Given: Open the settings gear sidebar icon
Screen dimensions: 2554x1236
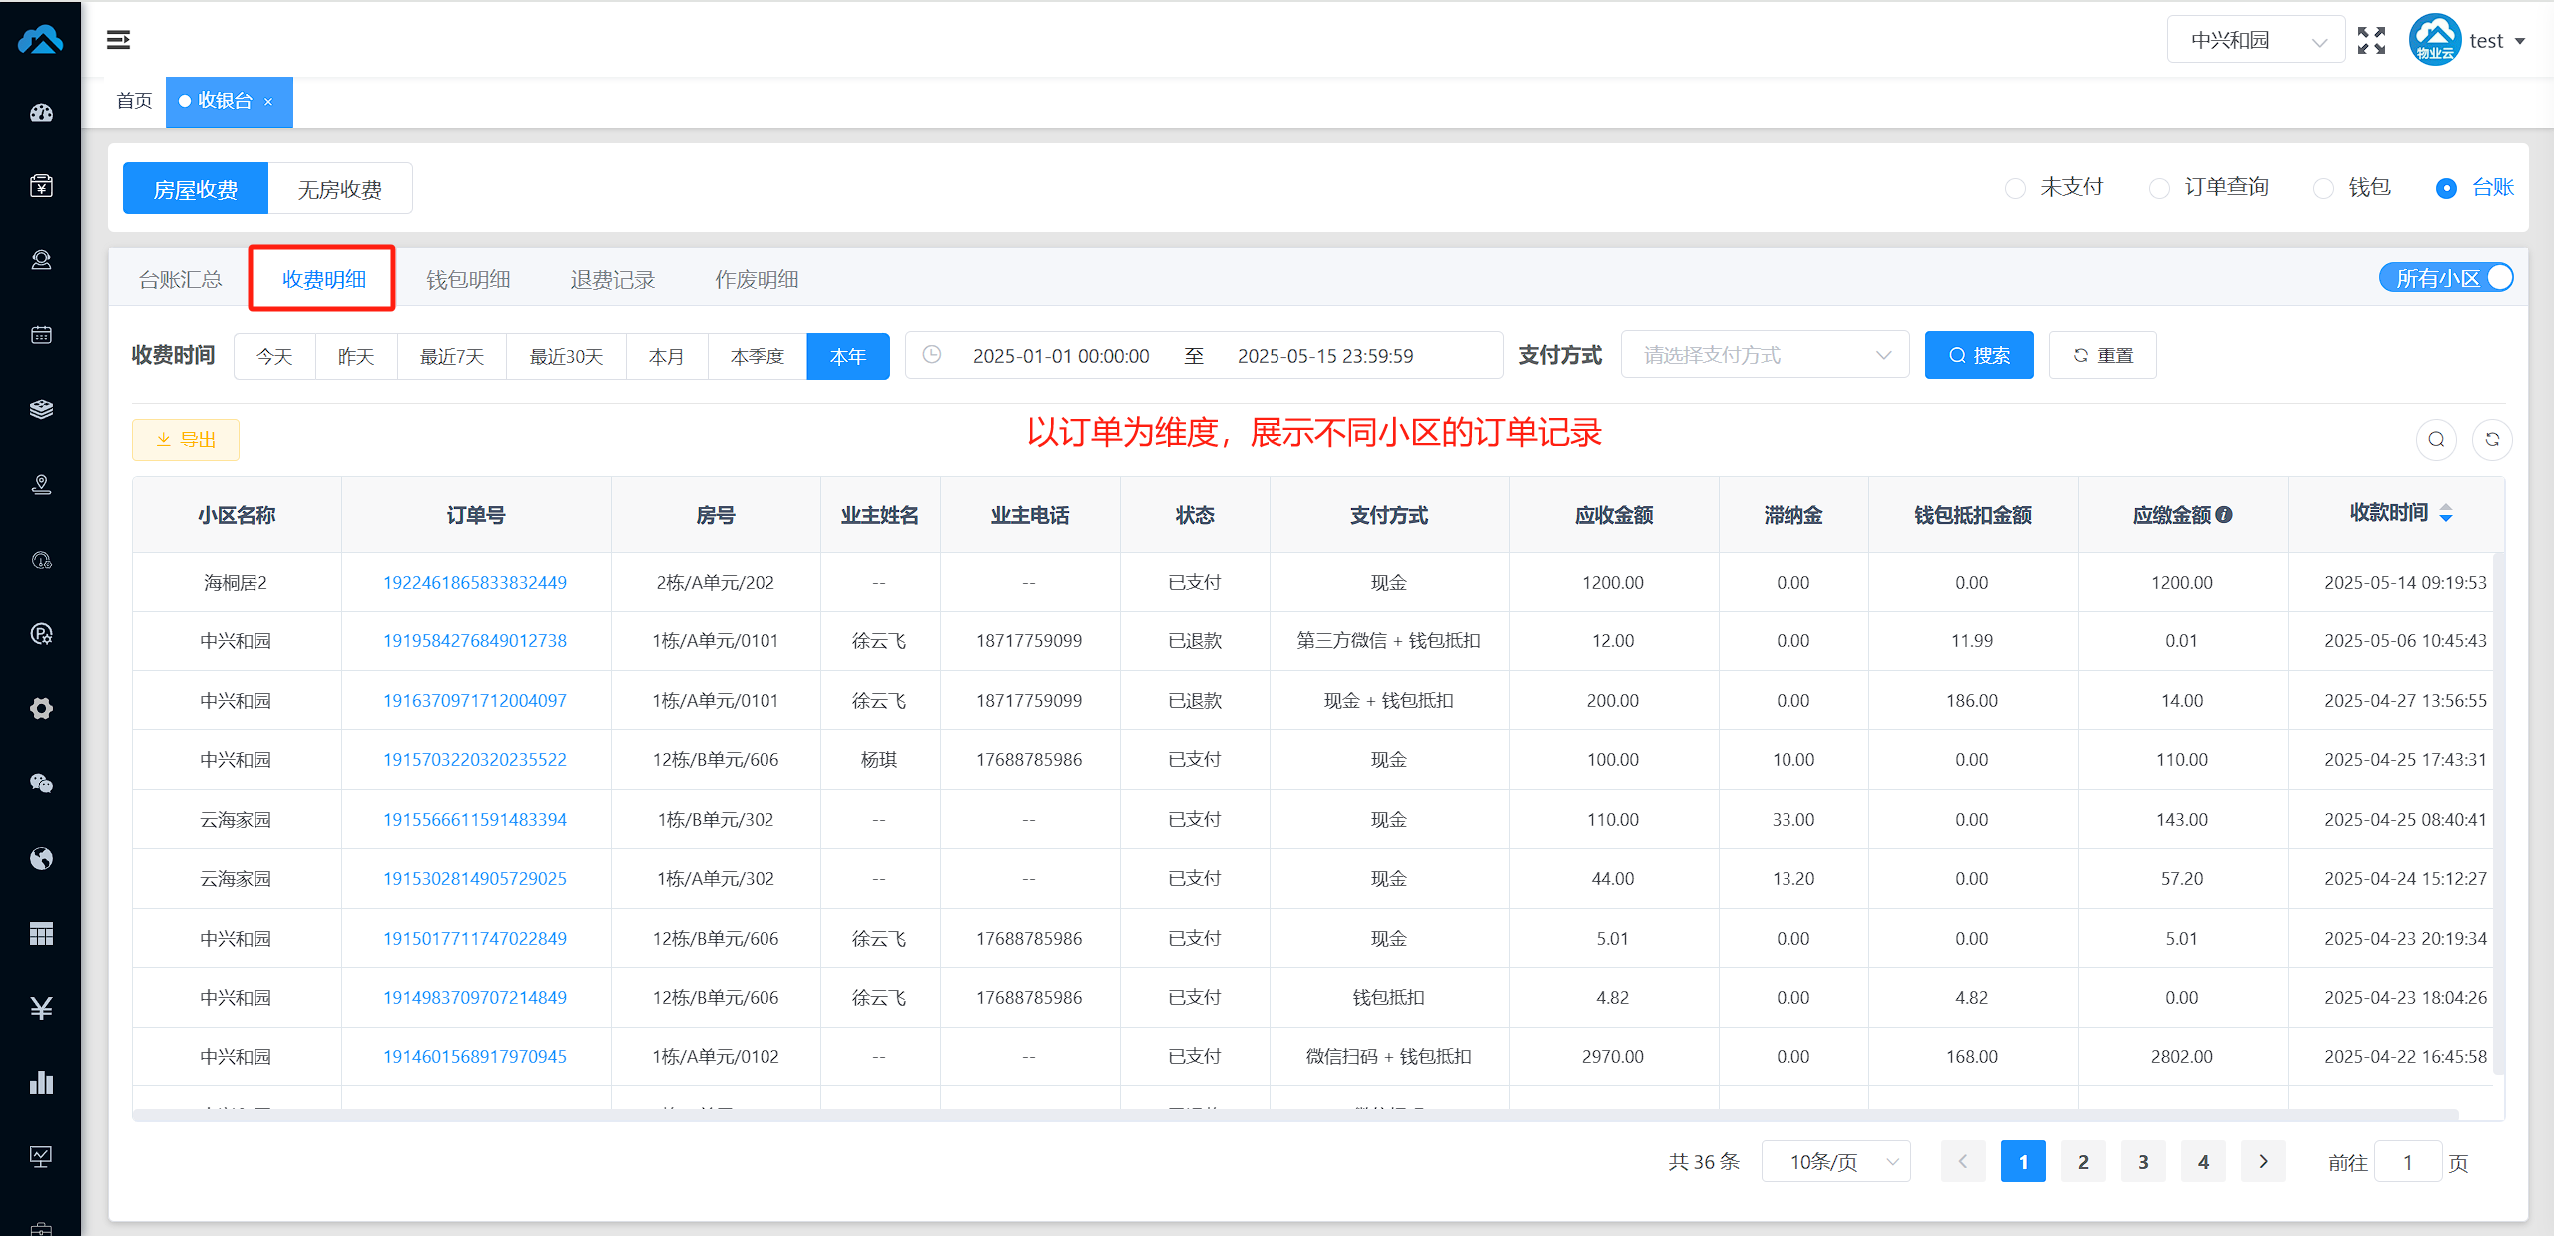Looking at the screenshot, I should point(41,709).
